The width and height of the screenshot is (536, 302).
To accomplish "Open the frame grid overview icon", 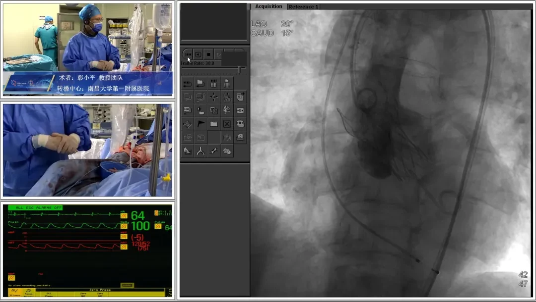I will tap(213, 83).
